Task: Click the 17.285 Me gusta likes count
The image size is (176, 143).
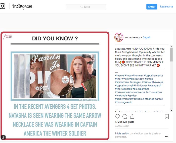Action: tap(125, 122)
